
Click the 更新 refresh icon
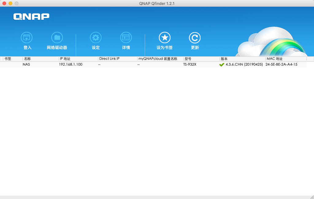click(195, 38)
